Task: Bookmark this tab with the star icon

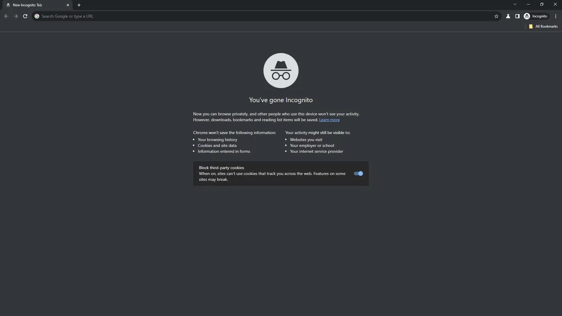Action: coord(497,16)
